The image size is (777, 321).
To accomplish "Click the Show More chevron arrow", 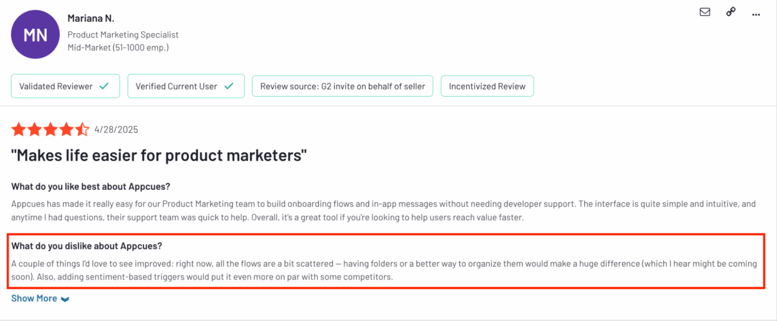I will click(x=65, y=299).
